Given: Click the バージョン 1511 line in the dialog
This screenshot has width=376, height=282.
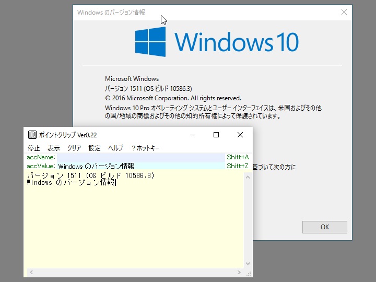Looking at the screenshot, I should (x=148, y=88).
